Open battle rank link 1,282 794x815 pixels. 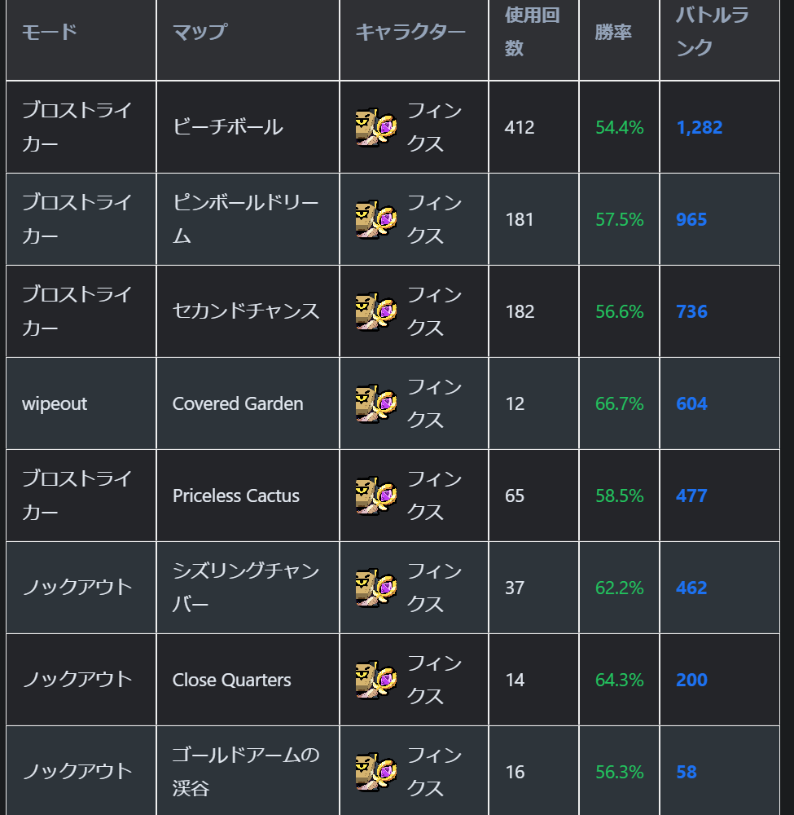pyautogui.click(x=699, y=127)
